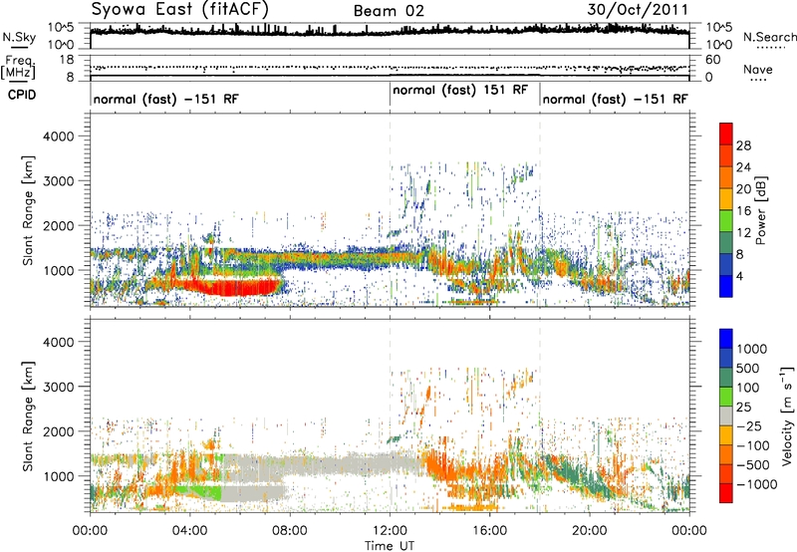Click the '-1000' label on the velocity scale
The height and width of the screenshot is (552, 797).
(x=756, y=484)
